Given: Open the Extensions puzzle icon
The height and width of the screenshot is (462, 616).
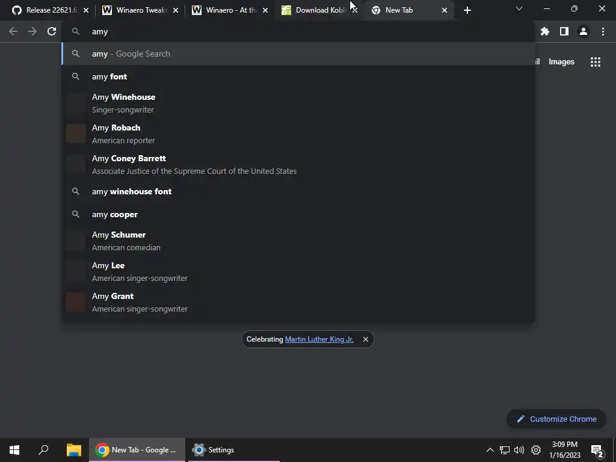Looking at the screenshot, I should click(544, 31).
